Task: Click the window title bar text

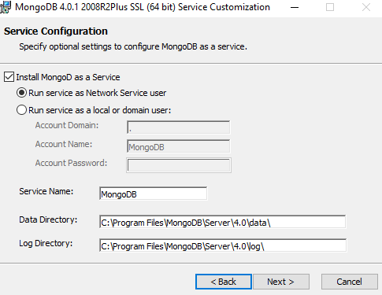Action: click(x=143, y=7)
